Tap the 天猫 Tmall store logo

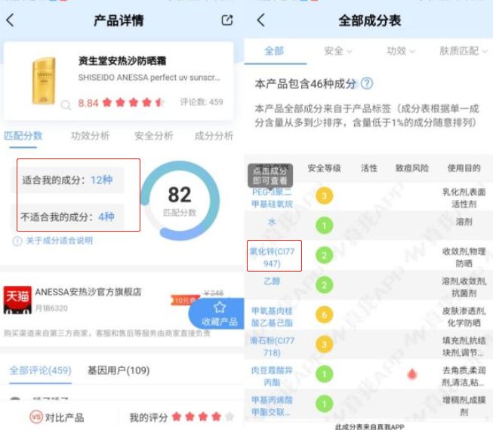point(17,300)
